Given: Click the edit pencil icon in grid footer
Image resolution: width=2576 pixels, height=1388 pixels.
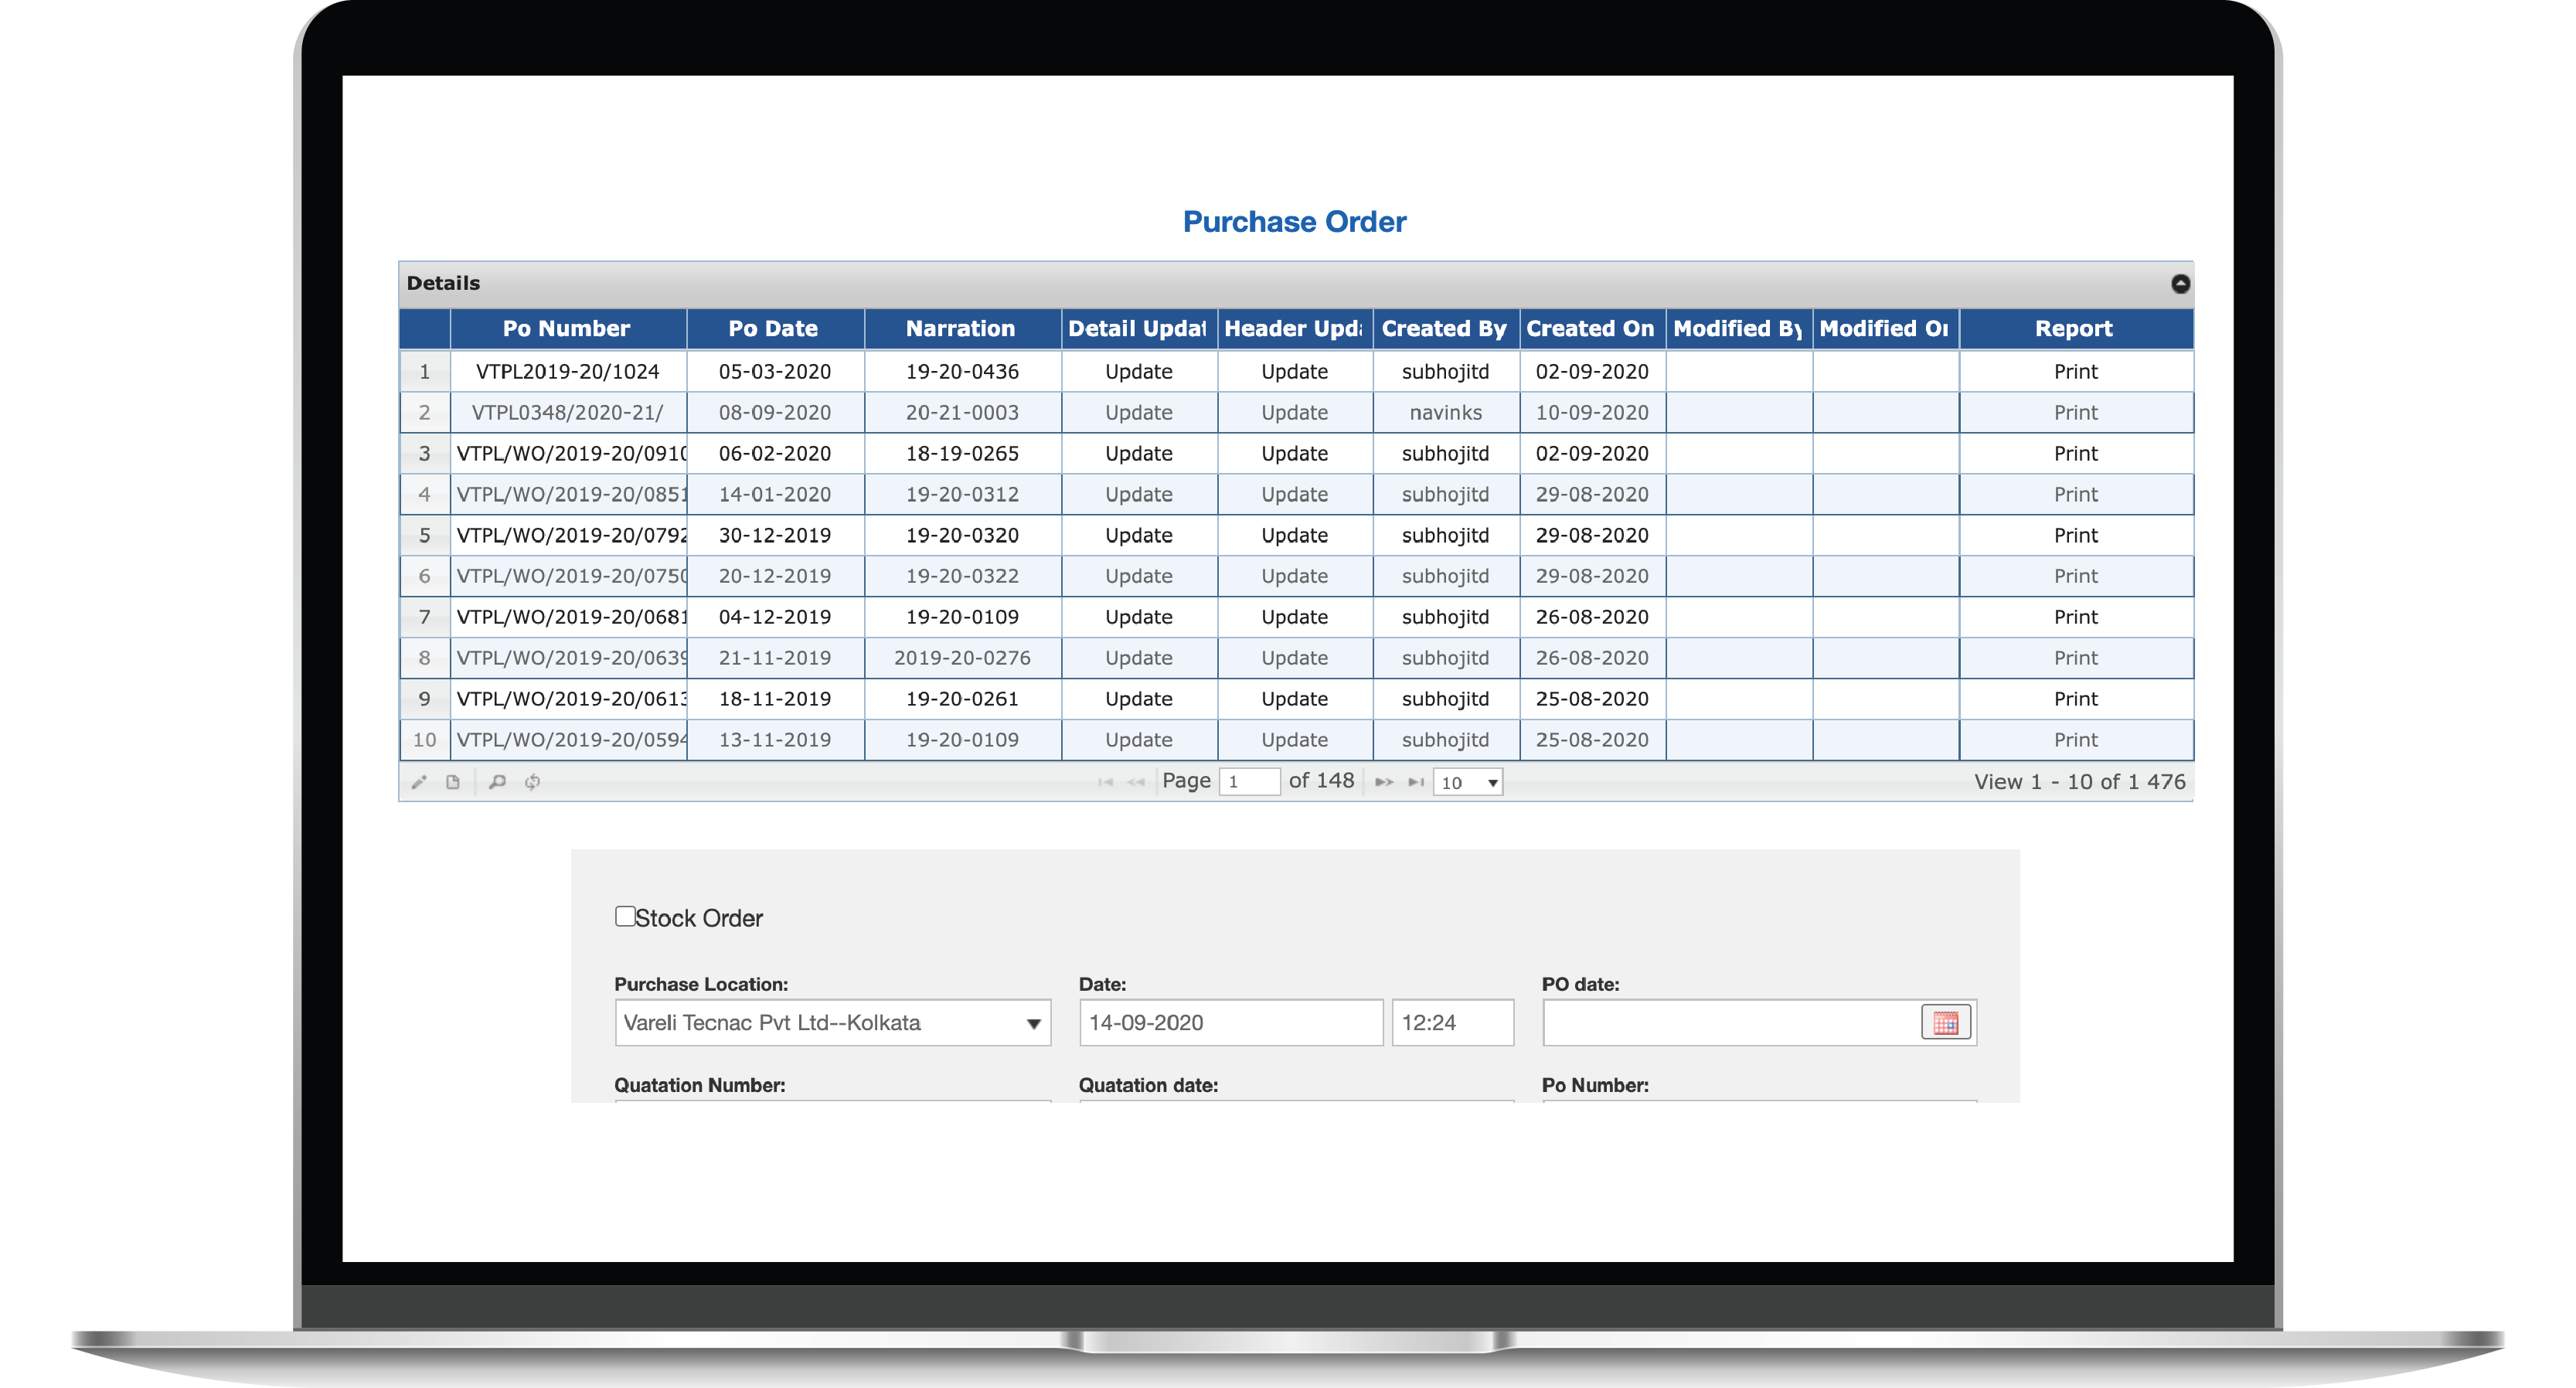Looking at the screenshot, I should [x=419, y=782].
